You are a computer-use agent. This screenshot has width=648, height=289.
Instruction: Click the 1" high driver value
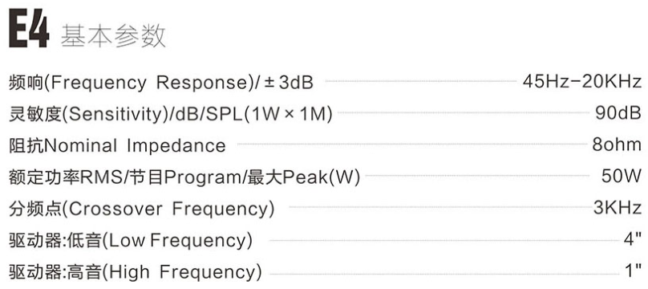coord(633,271)
